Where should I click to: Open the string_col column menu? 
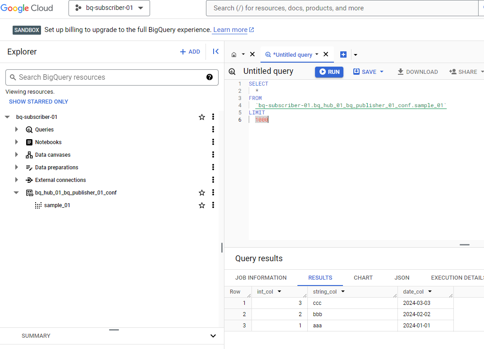click(x=343, y=292)
